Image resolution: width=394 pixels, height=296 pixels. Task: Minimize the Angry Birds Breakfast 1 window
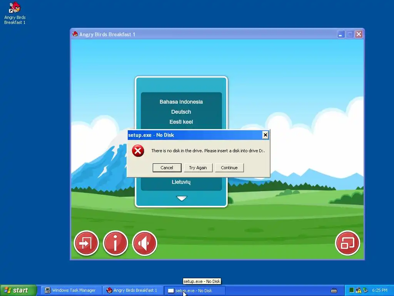(x=341, y=34)
